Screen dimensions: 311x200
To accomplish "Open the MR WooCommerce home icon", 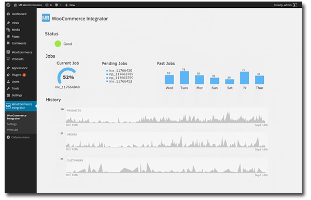I will pos(15,5).
